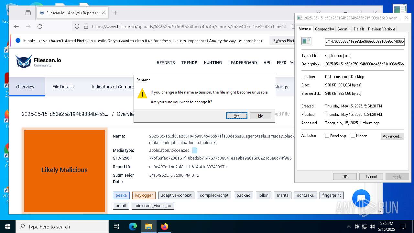Click the schtasks tag
The image size is (414, 233).
[305, 195]
